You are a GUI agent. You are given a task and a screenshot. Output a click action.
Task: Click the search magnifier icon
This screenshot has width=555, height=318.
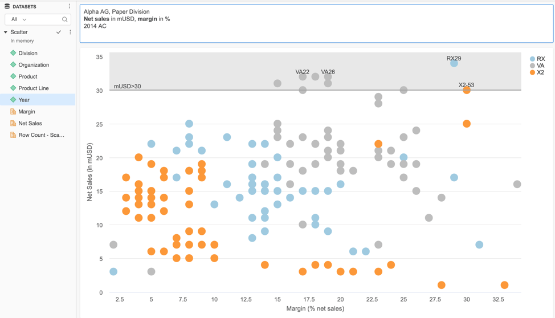tap(64, 19)
